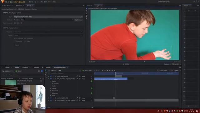Image resolution: width=200 pixels, height=113 pixels.
Task: Click the four-way move icon in viewer toolbar
Action: [x=87, y=16]
